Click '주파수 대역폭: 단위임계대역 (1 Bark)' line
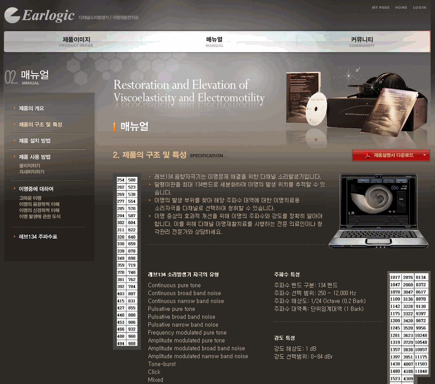Viewport: 435px width, 384px height. 319,309
